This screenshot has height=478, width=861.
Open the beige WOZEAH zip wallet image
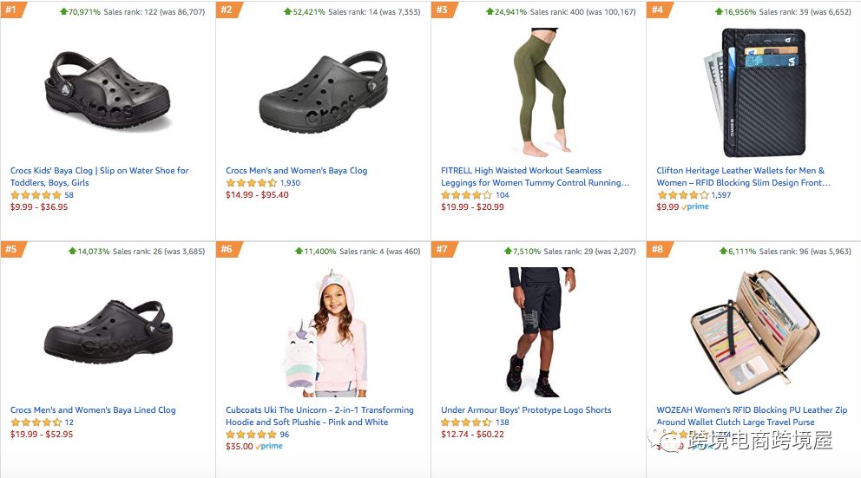click(755, 332)
